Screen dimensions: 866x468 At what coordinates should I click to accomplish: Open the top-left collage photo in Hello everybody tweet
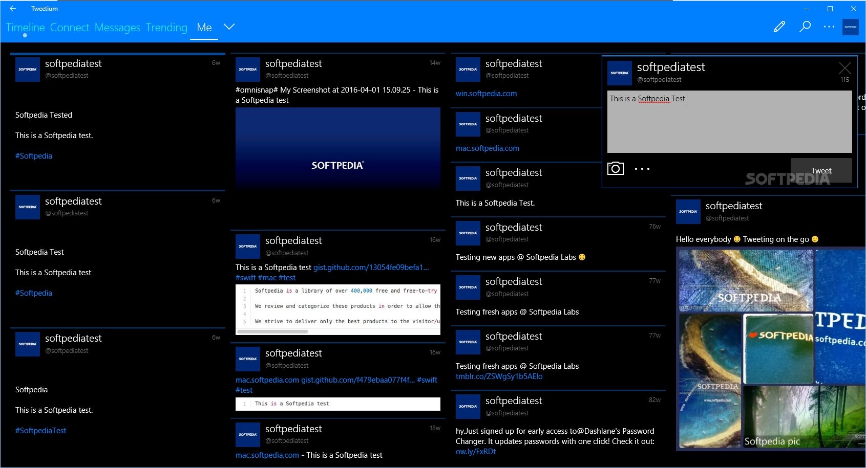(746, 280)
